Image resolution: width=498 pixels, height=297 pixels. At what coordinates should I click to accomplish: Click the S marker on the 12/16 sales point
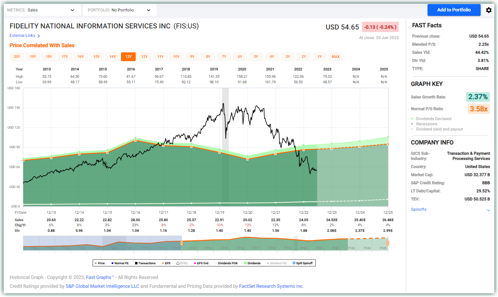click(135, 140)
